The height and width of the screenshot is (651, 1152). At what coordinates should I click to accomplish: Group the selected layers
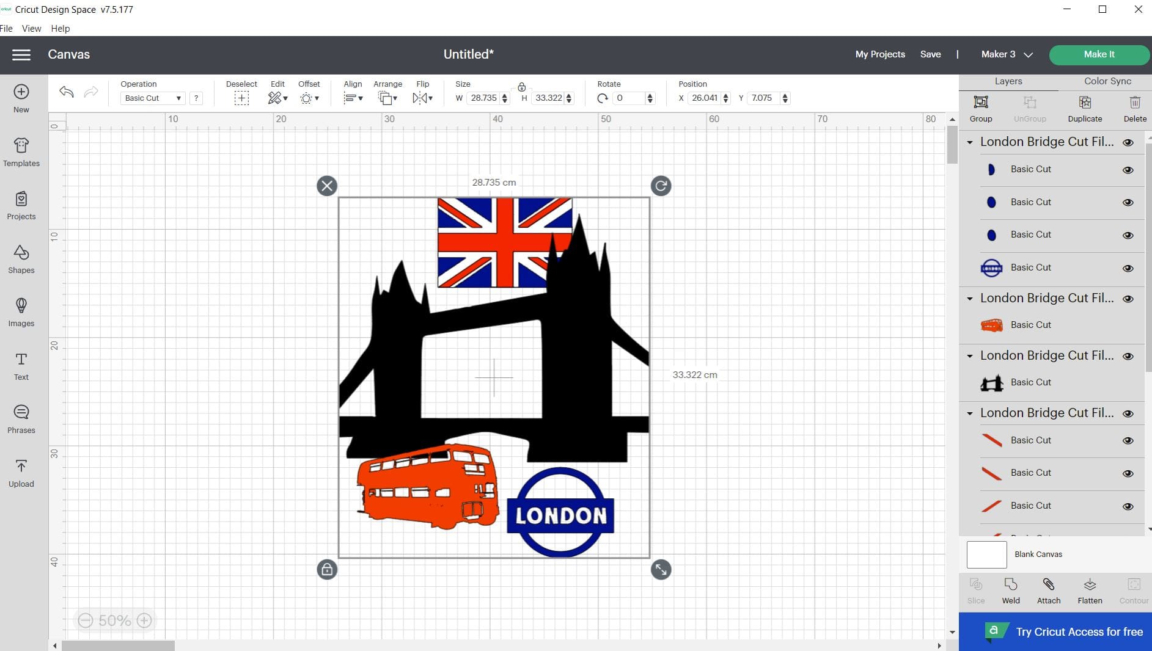pyautogui.click(x=981, y=109)
